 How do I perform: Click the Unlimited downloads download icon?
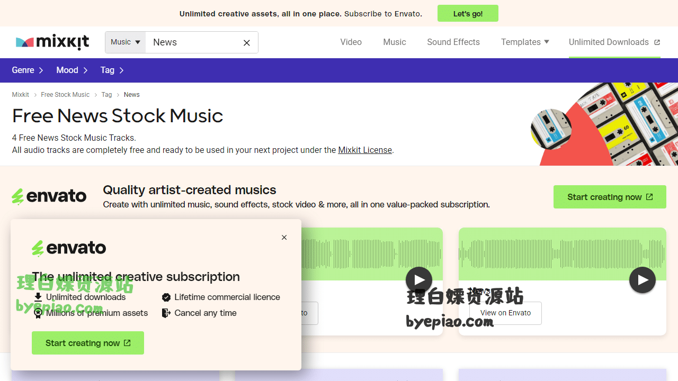[38, 297]
